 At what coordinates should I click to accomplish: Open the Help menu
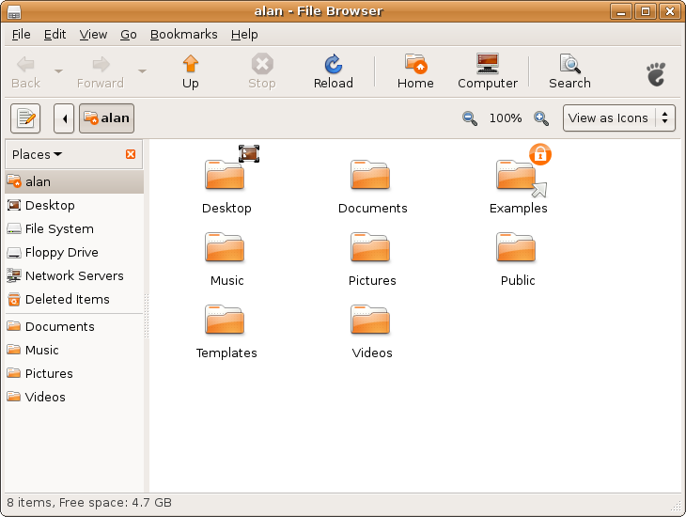(244, 34)
